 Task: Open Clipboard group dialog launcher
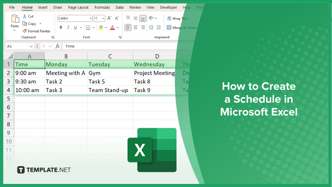53,37
